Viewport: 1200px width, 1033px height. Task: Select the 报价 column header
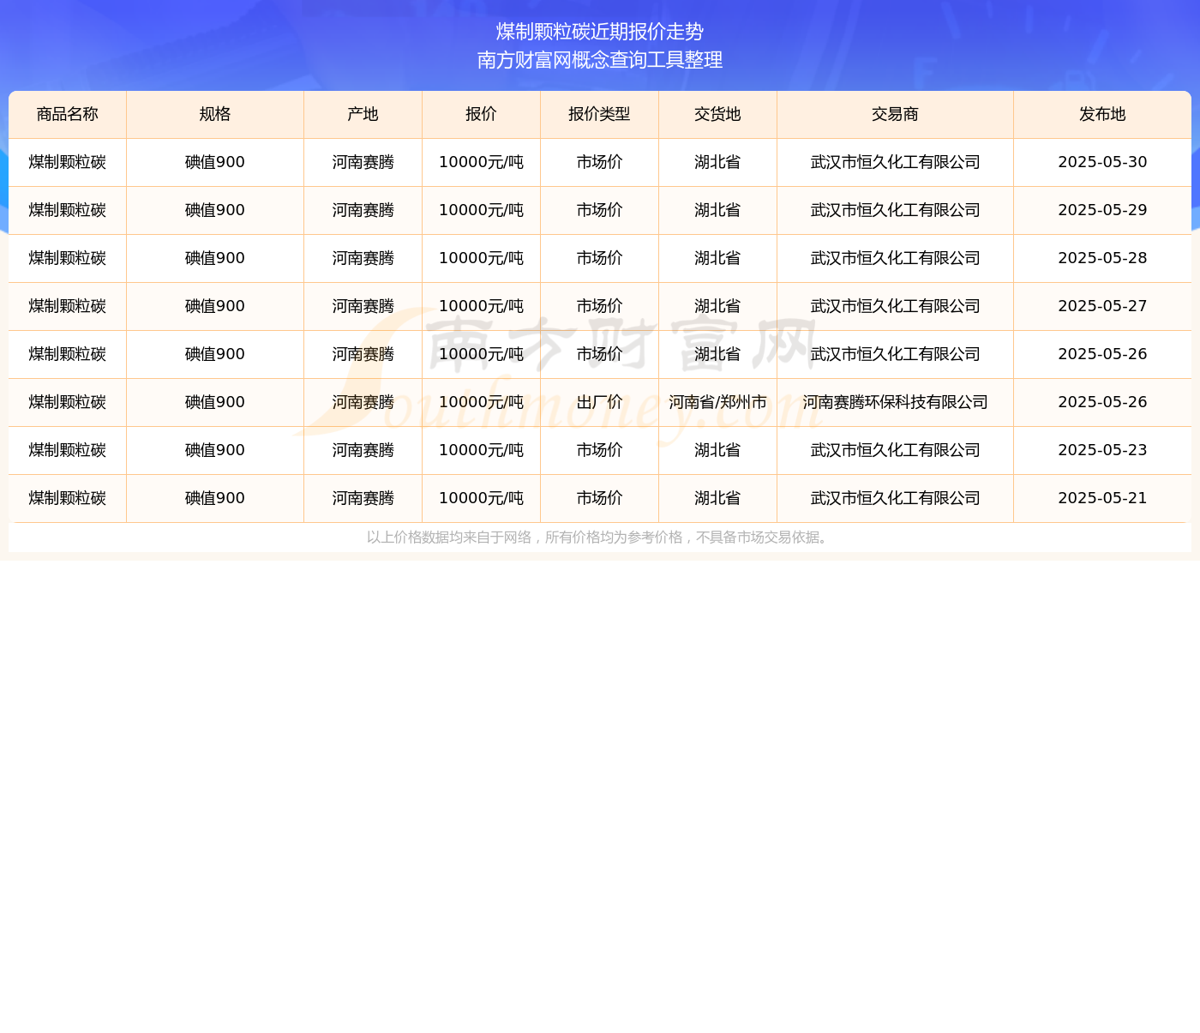click(x=481, y=115)
